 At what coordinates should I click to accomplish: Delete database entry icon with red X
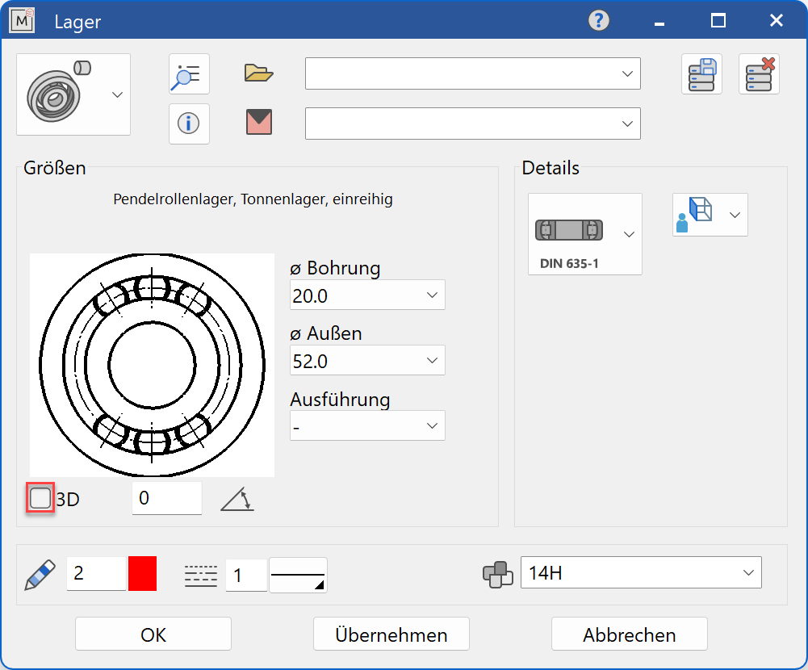[759, 74]
